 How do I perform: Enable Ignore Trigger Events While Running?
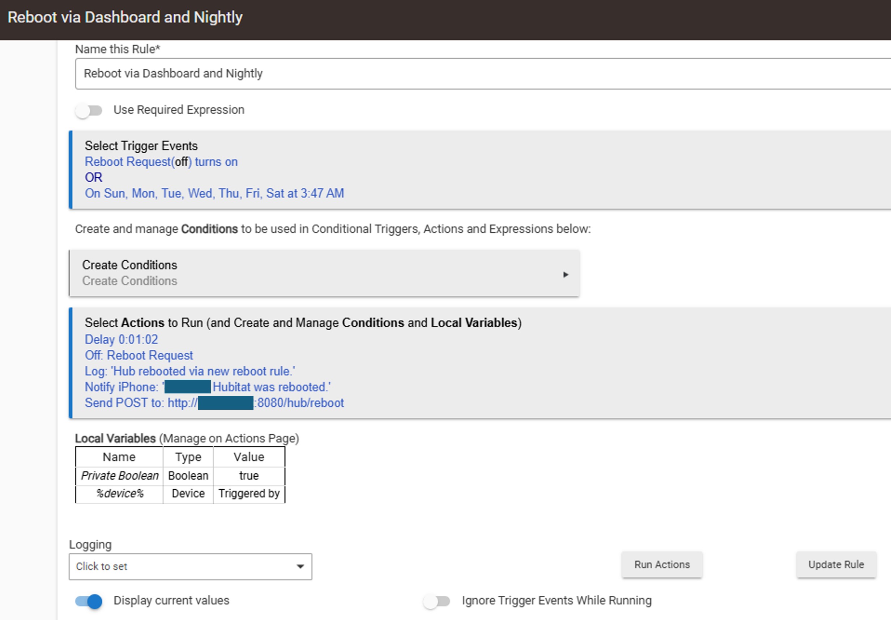tap(436, 601)
